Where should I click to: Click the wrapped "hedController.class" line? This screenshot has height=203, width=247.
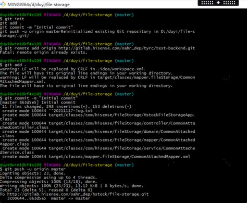pos(24,128)
